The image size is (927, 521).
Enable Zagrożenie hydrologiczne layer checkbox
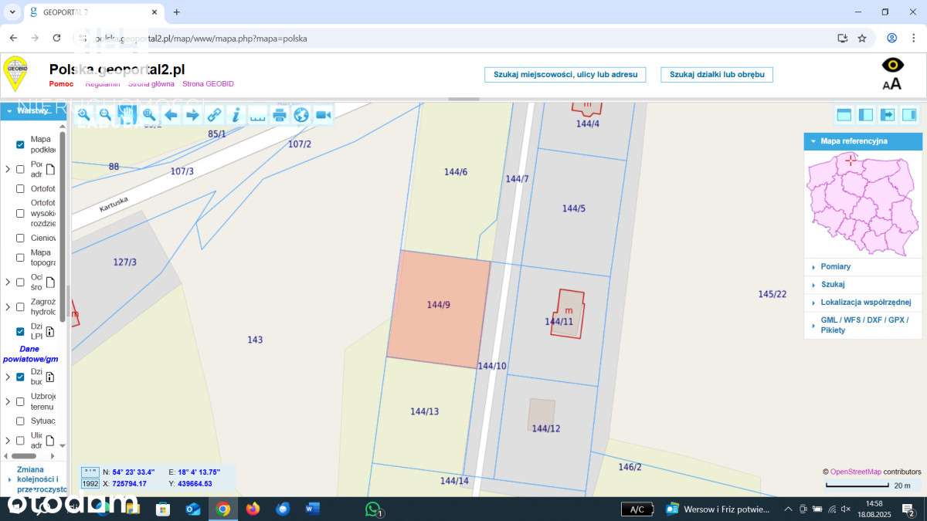21,306
